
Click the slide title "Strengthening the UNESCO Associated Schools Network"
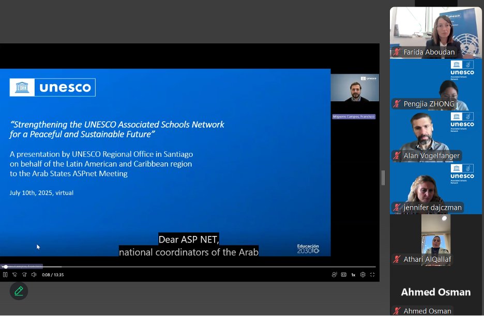pos(117,124)
